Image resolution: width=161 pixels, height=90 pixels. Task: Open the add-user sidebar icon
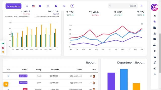click(x=155, y=45)
